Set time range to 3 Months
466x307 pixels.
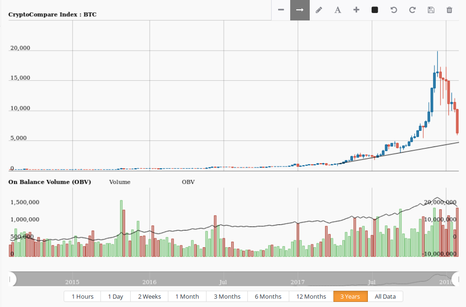[x=227, y=296]
